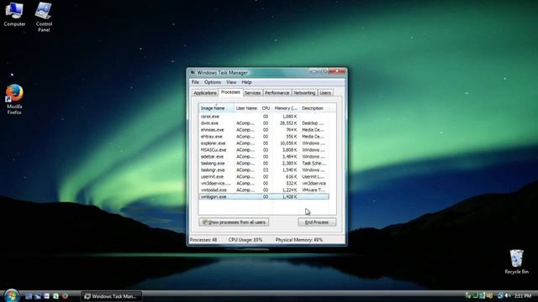Click the Show Desktop quick launch icon
Image resolution: width=538 pixels, height=302 pixels.
tap(29, 296)
